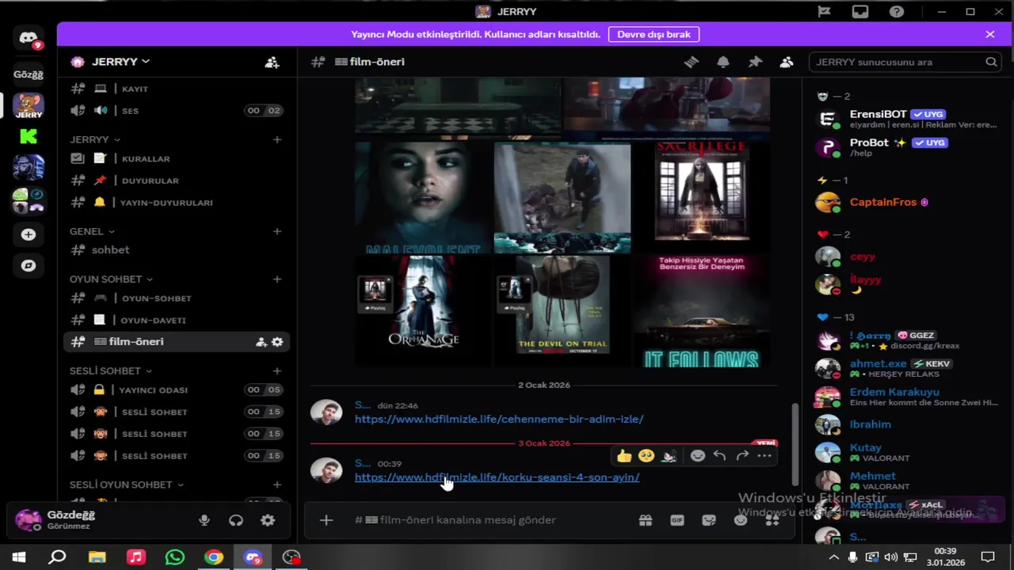The width and height of the screenshot is (1014, 570).
Task: Open The Orphanage poster thumbnail
Action: click(424, 310)
